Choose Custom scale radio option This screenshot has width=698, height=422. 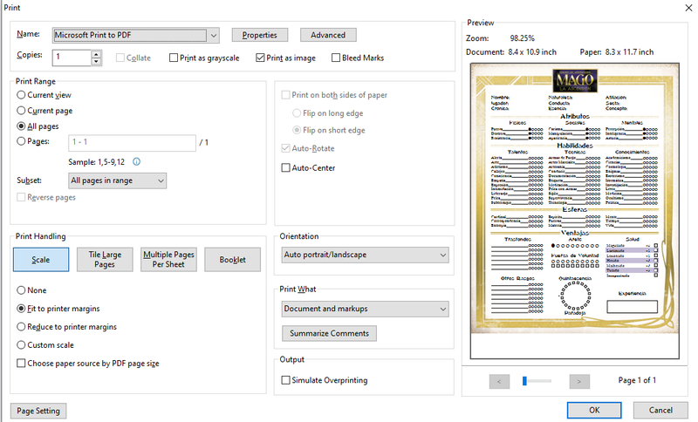(22, 345)
